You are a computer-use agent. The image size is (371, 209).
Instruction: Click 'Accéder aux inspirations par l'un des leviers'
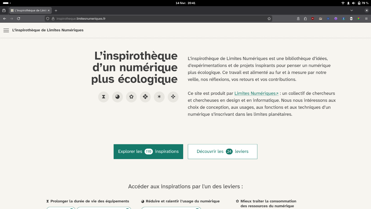tap(185, 186)
